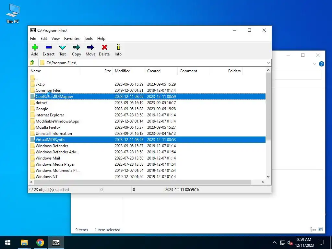Switch Explorer to large thumbnails view icon

[320, 229]
